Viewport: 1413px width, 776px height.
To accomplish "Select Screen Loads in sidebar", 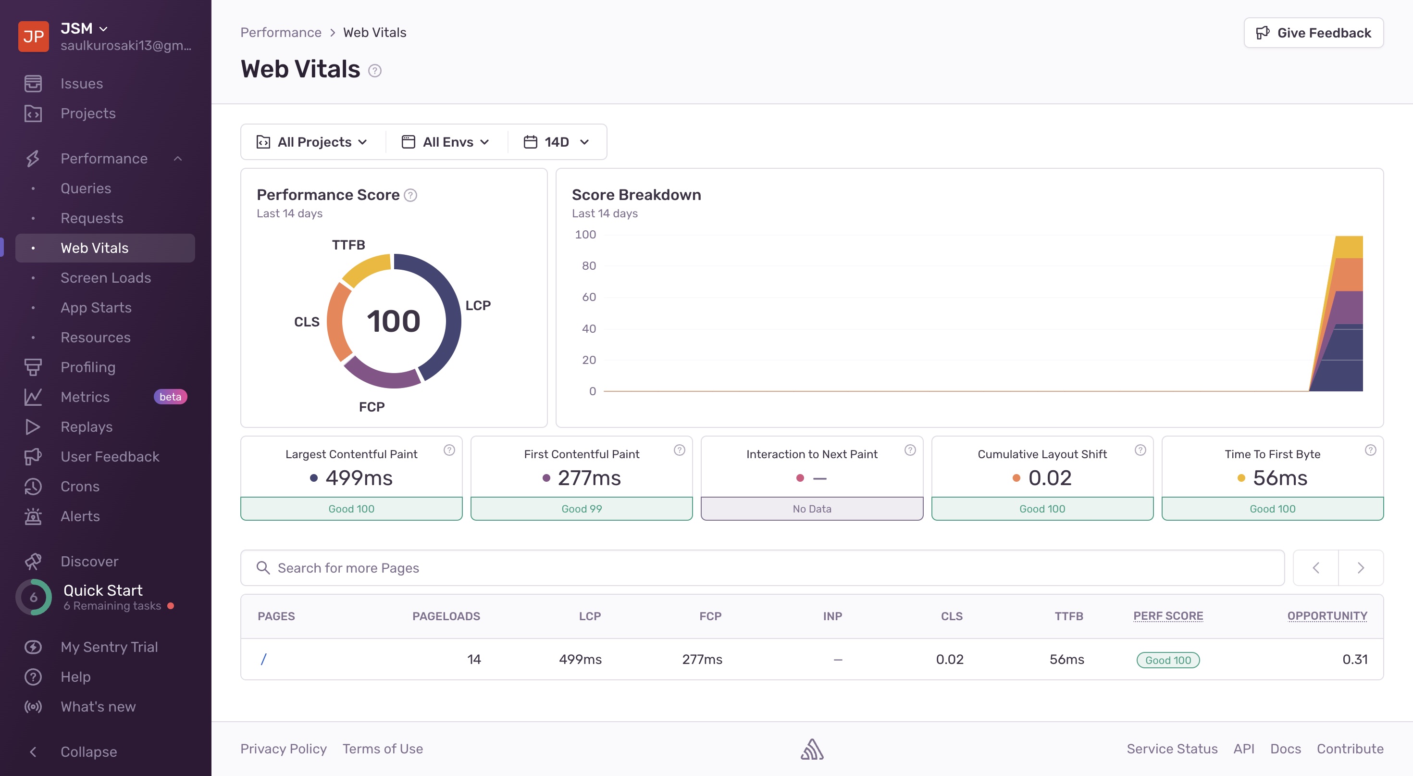I will (106, 278).
